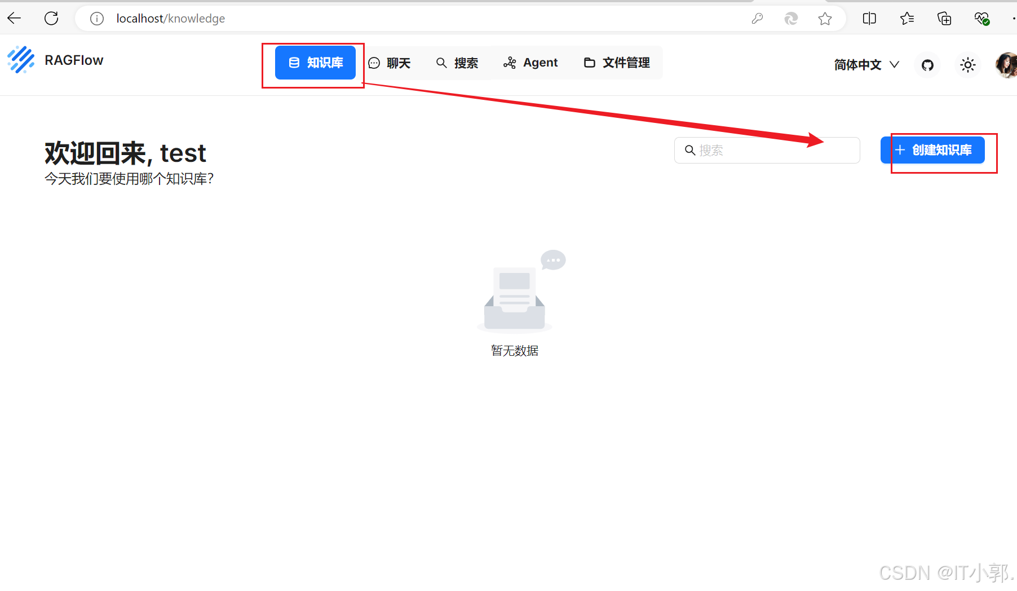The image size is (1017, 591).
Task: Open browser collections panel
Action: 944,18
